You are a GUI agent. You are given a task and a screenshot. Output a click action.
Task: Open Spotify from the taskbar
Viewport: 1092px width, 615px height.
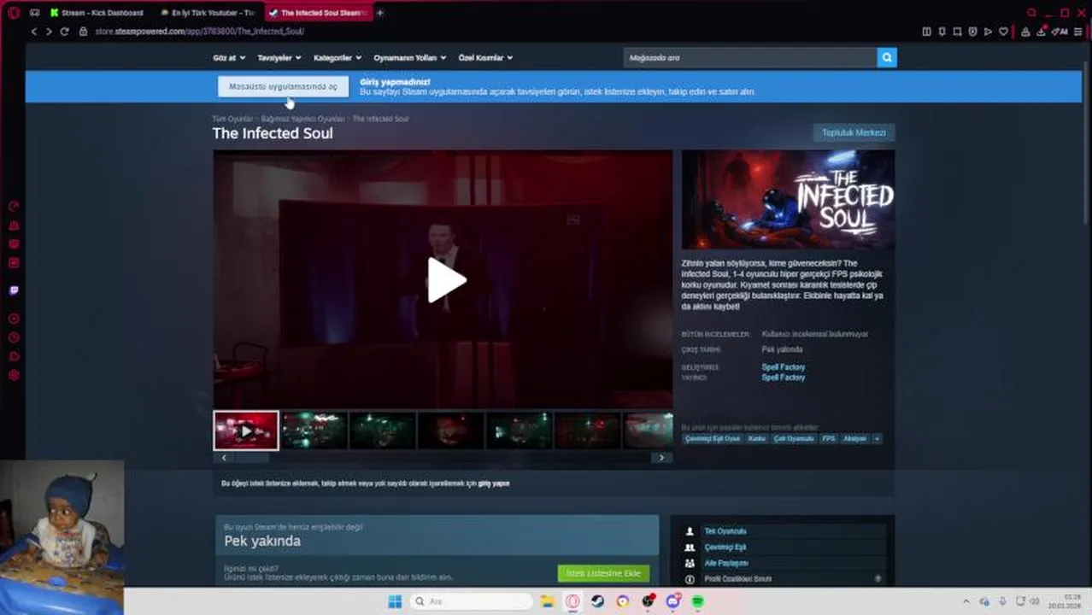point(698,601)
